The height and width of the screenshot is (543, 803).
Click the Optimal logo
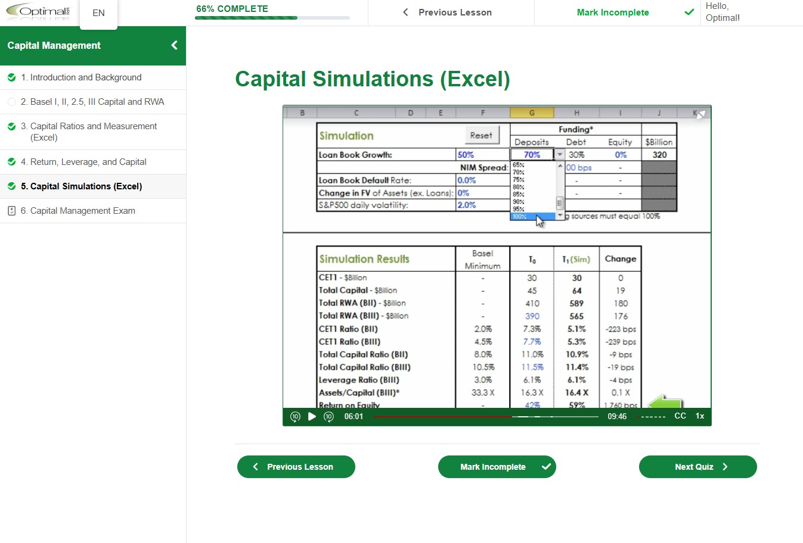(38, 12)
